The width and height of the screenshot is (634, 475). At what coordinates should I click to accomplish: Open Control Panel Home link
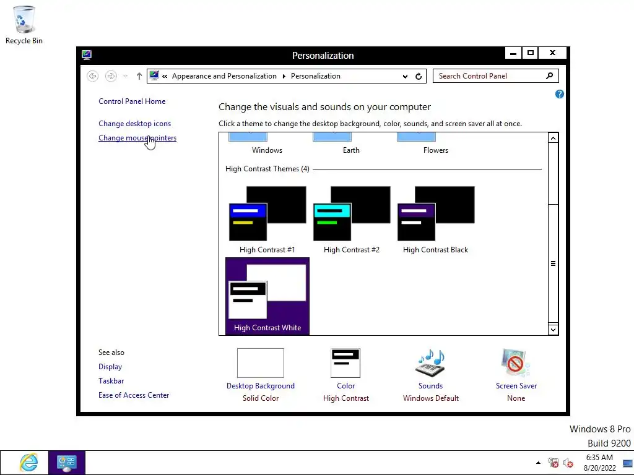(x=132, y=101)
